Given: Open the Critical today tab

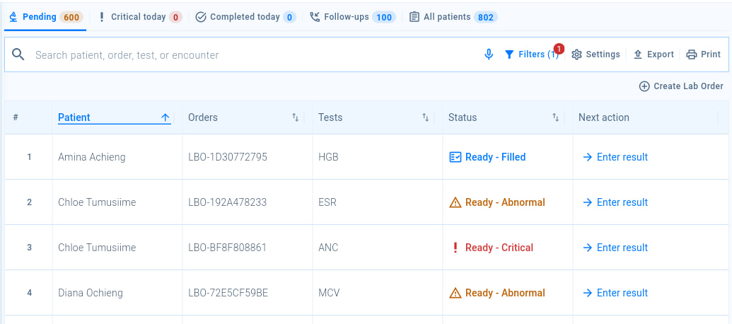Looking at the screenshot, I should pyautogui.click(x=139, y=17).
